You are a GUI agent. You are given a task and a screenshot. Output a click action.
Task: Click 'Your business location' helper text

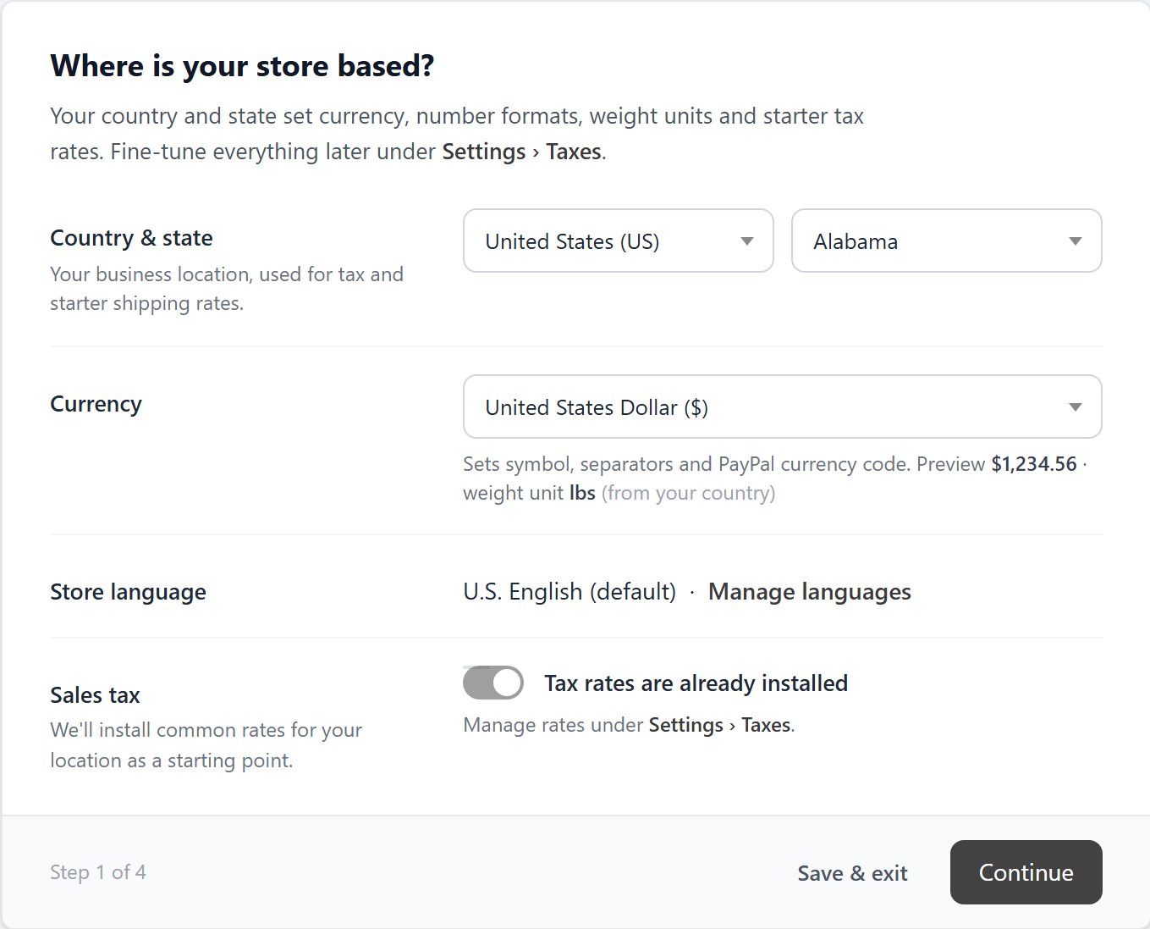[227, 289]
